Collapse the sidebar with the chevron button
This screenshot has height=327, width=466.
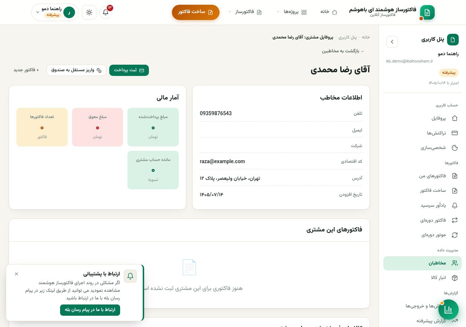[x=392, y=42]
